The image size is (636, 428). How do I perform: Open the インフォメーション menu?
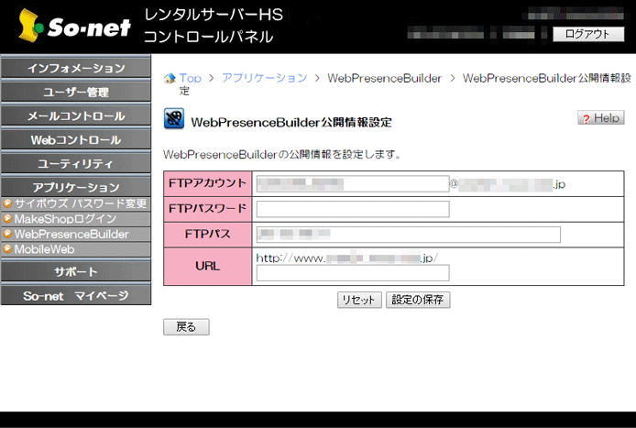76,69
